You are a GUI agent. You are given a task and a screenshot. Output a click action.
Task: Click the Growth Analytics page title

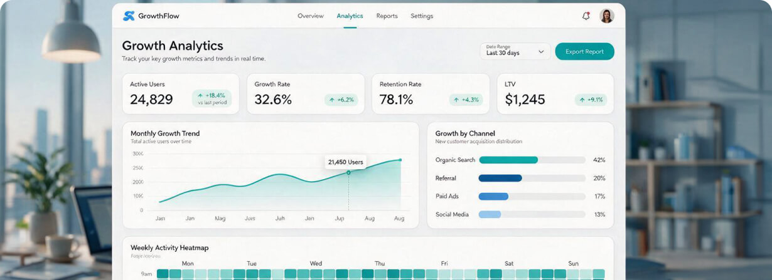173,46
